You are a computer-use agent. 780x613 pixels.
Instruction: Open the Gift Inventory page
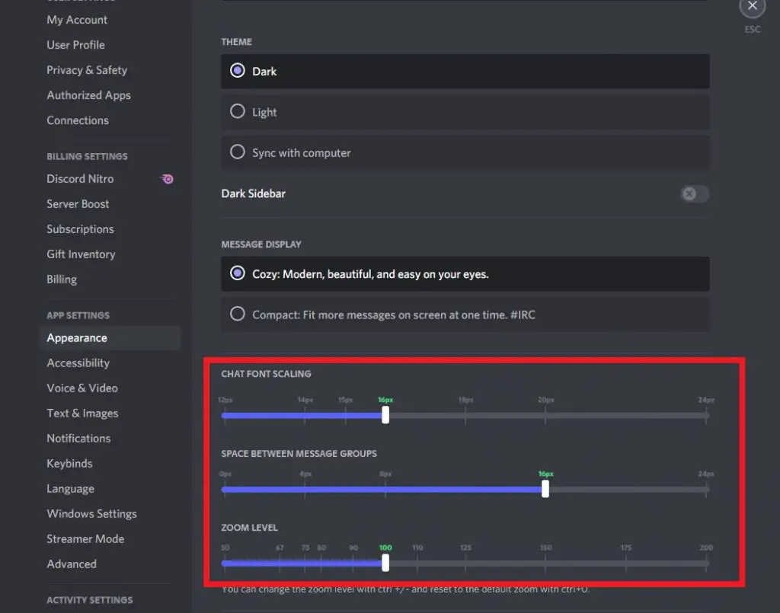(81, 254)
